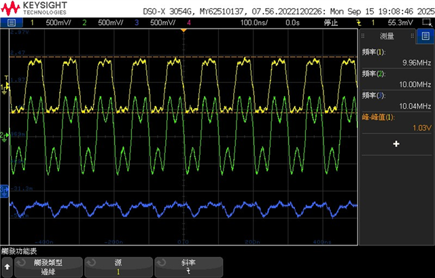Click the zoom box icon at top-right
The width and height of the screenshot is (435, 278).
pos(428,22)
